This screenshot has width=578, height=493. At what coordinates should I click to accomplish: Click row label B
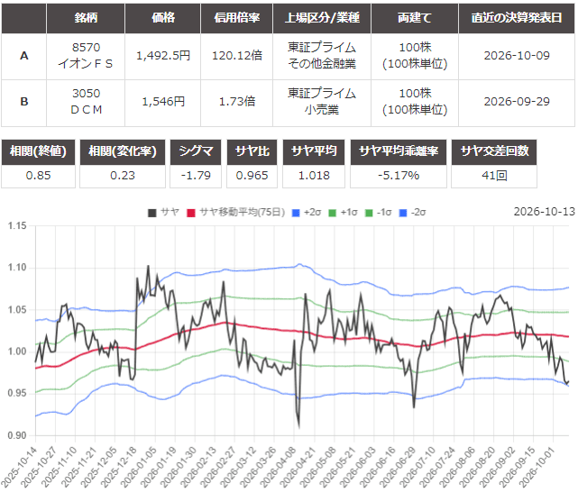[x=24, y=102]
